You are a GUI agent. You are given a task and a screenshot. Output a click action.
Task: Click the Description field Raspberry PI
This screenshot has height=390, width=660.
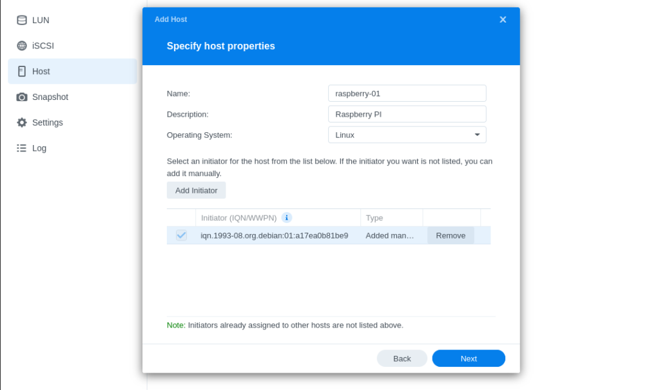coord(407,114)
